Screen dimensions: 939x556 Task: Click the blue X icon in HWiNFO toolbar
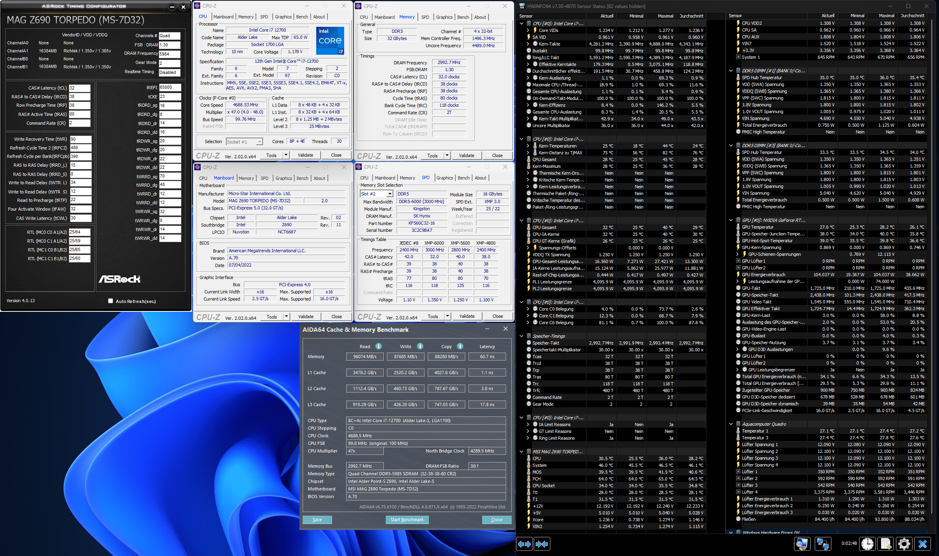(x=923, y=544)
